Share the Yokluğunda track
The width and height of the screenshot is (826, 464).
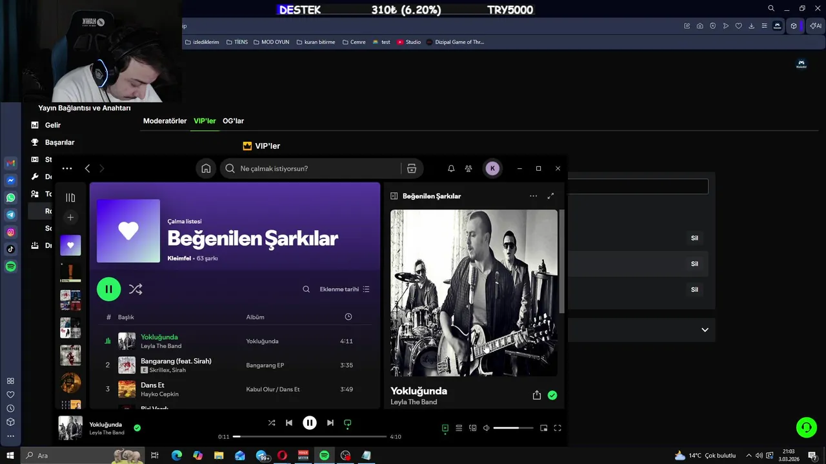tap(537, 395)
